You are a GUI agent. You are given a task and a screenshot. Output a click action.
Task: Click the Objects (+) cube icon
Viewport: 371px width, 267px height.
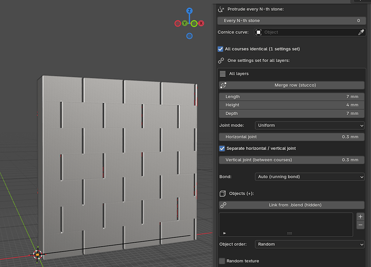tap(223, 194)
